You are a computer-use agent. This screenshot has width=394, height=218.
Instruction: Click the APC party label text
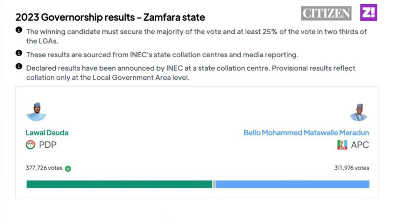[x=360, y=145]
